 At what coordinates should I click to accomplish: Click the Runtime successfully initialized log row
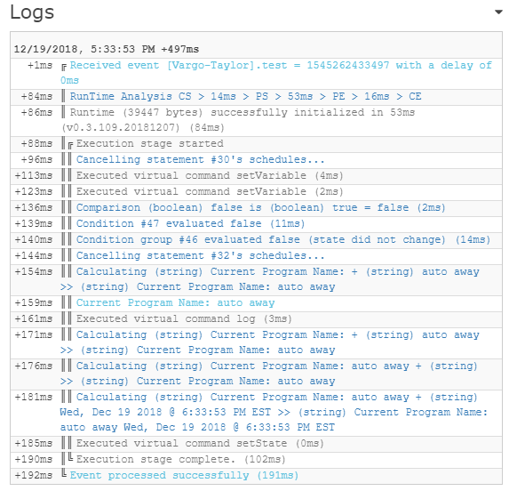(x=257, y=121)
